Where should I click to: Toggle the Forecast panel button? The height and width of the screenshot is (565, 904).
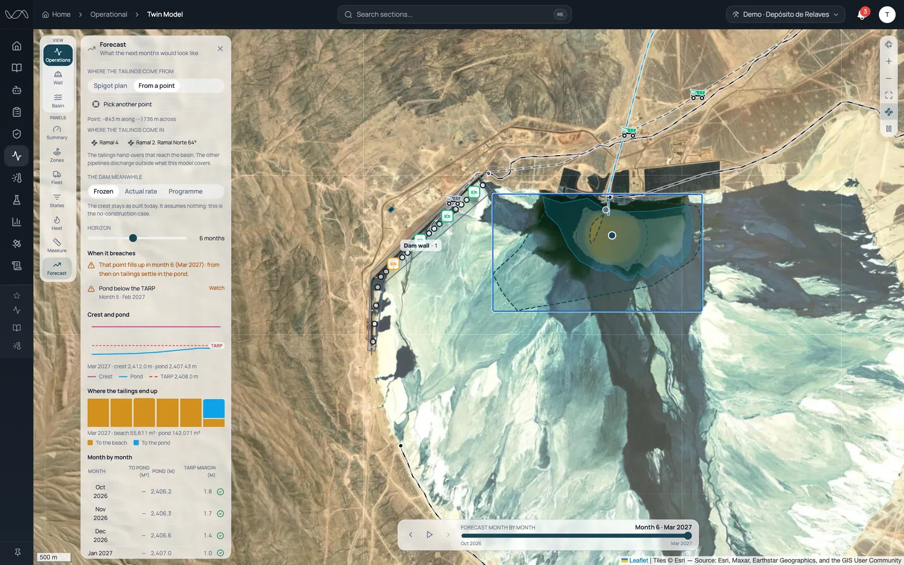coord(57,268)
